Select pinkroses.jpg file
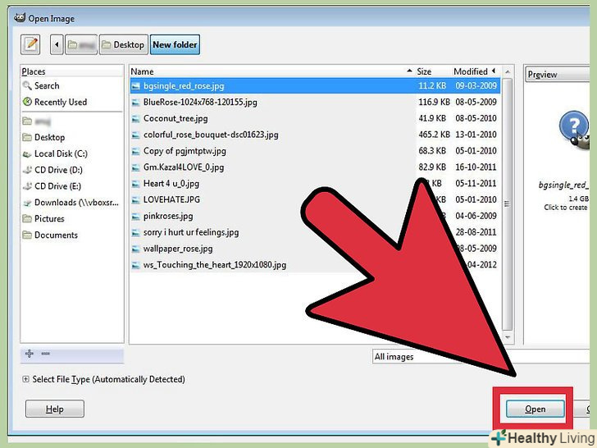Viewport: 597px width, 448px height. [x=315, y=216]
